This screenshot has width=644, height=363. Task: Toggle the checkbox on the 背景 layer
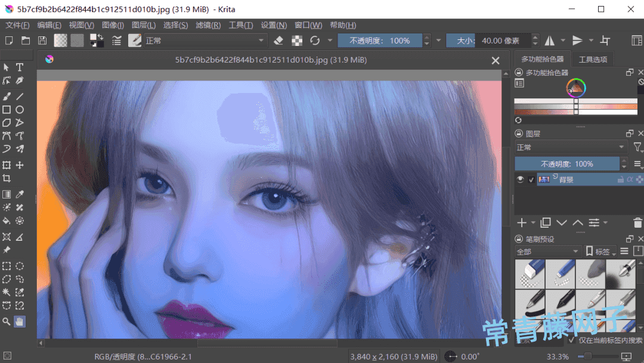point(531,179)
